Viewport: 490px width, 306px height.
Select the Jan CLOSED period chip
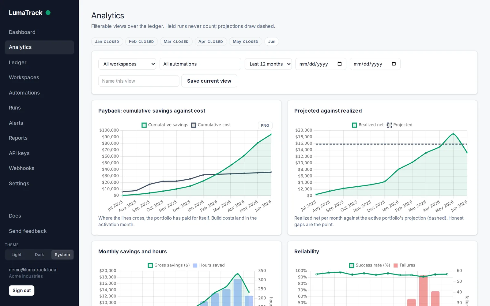click(107, 42)
